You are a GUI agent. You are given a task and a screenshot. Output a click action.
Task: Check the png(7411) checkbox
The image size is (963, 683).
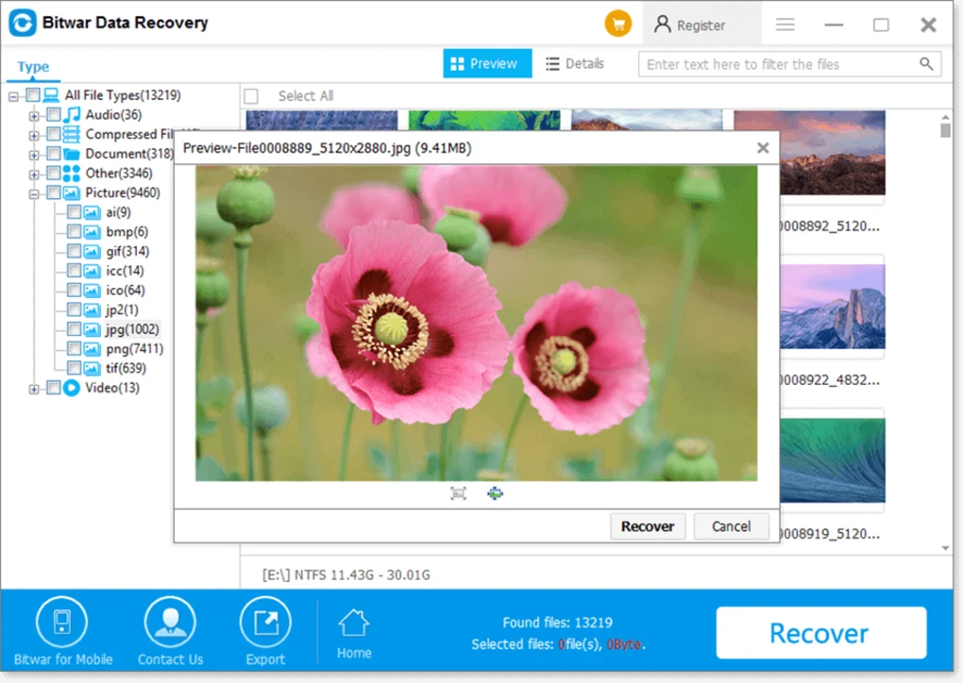point(74,349)
